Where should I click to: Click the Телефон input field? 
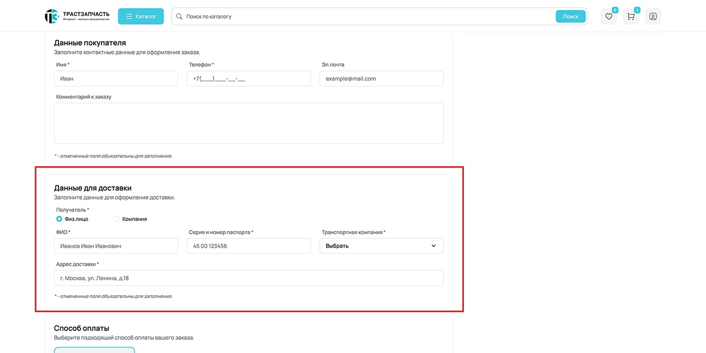(x=249, y=79)
